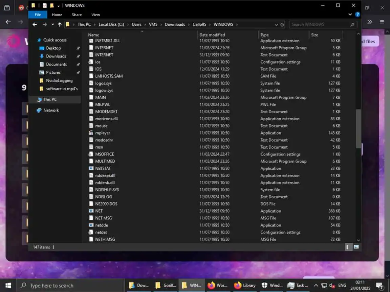
Task: Open the Share ribbon tab
Action: [x=77, y=15]
